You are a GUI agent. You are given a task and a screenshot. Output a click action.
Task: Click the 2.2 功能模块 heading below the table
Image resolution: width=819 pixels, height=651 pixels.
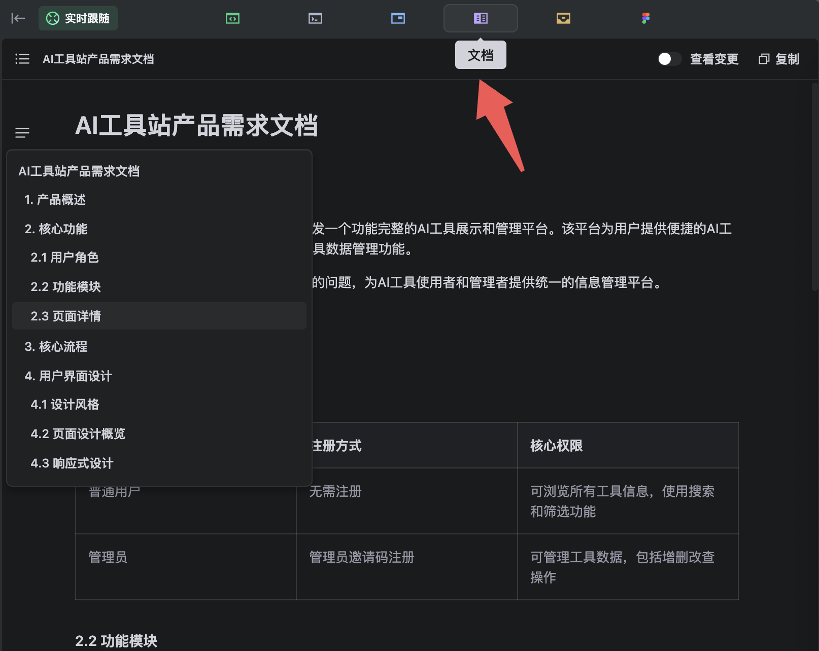click(116, 641)
